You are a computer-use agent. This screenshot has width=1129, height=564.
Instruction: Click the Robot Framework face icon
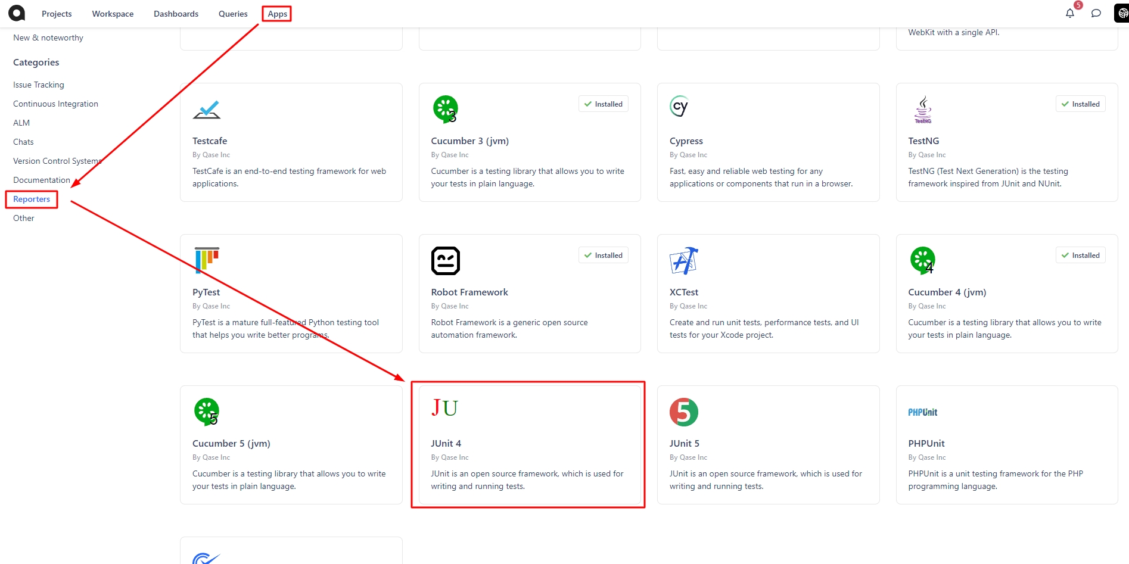tap(445, 261)
